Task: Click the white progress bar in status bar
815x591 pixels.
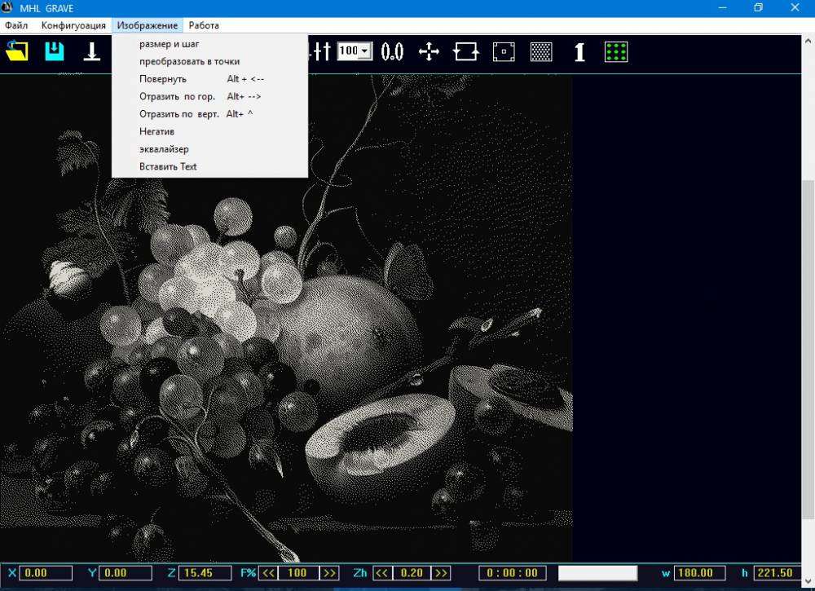Action: pos(597,573)
